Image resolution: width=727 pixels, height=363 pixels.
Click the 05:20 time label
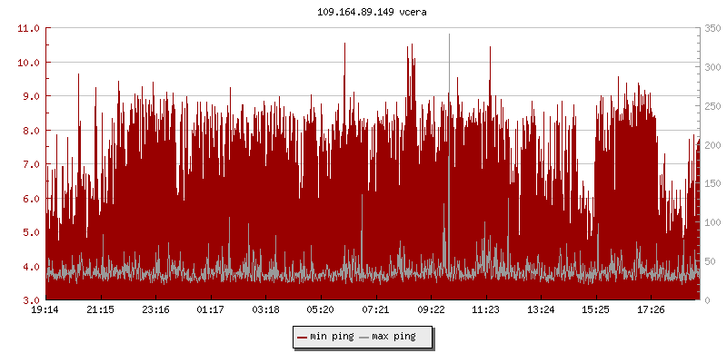tap(320, 310)
